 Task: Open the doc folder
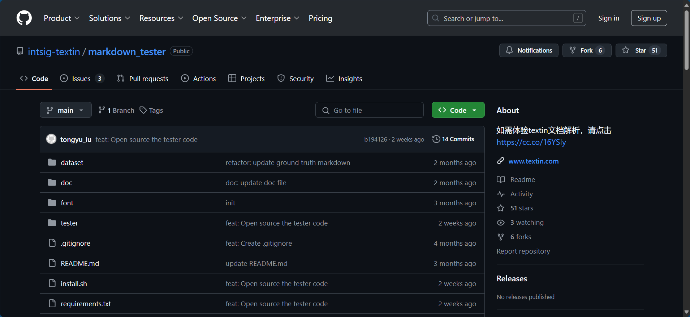point(66,183)
